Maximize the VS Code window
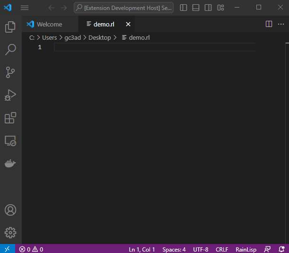The height and width of the screenshot is (253, 289). coord(259,8)
